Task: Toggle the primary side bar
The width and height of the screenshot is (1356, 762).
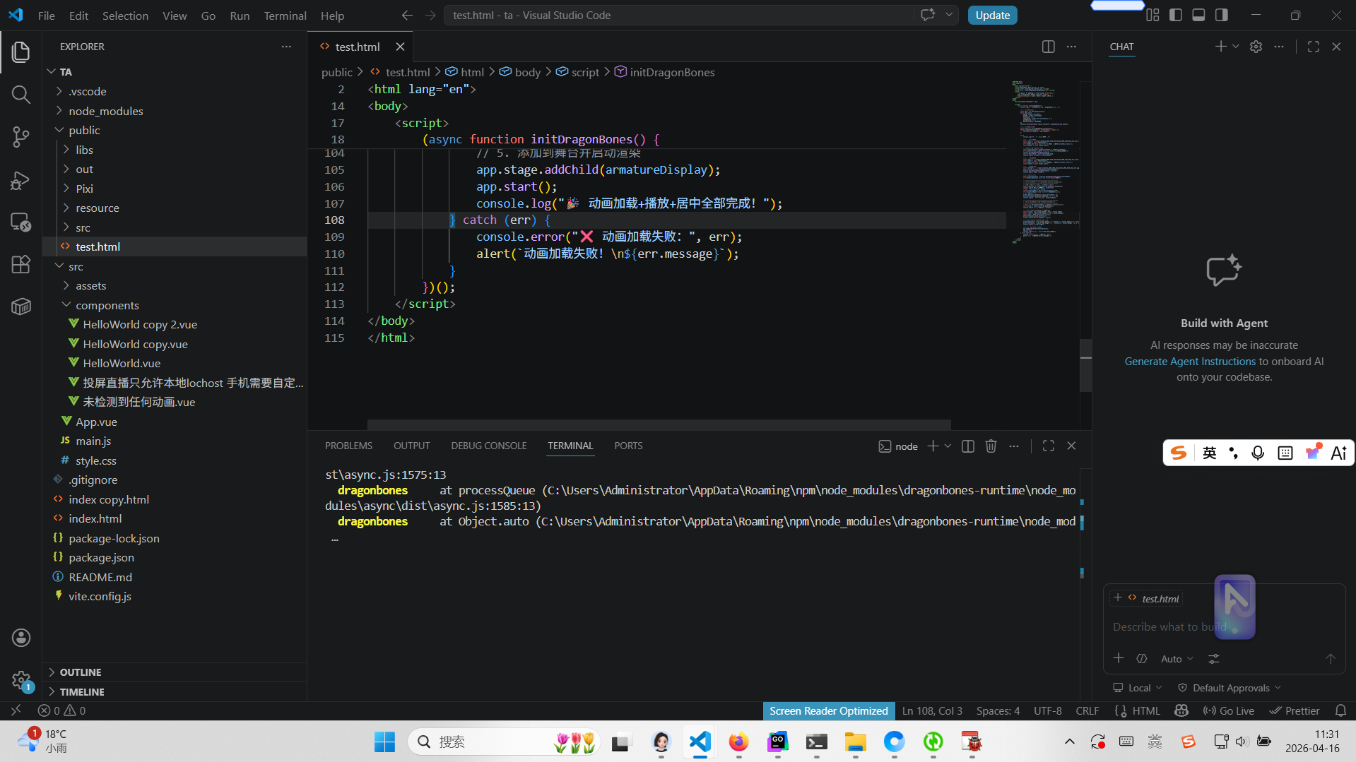Action: tap(1176, 15)
